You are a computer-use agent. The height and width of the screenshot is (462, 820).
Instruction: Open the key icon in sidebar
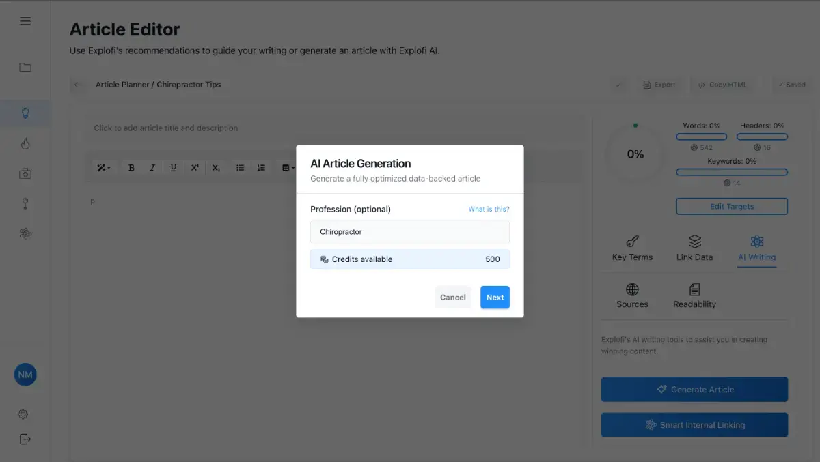(x=25, y=203)
